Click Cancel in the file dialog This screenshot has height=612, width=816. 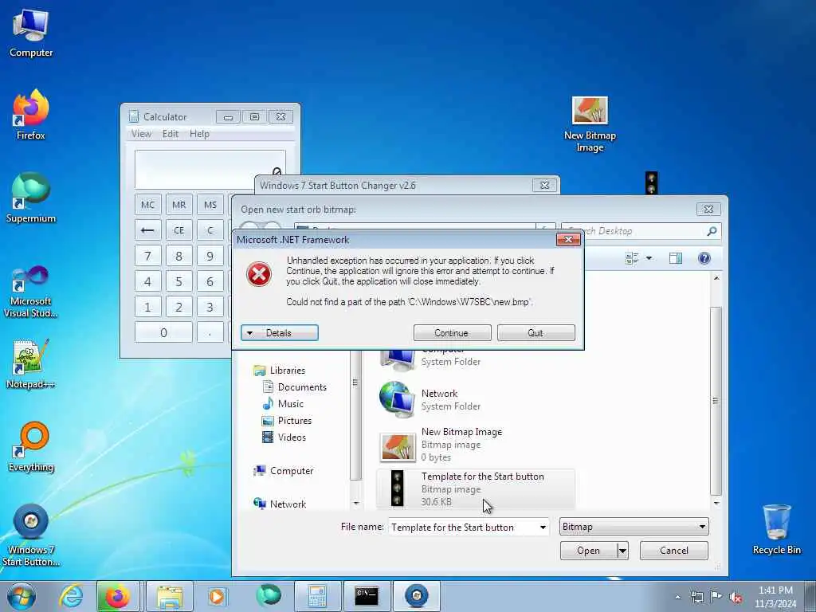[x=674, y=551]
